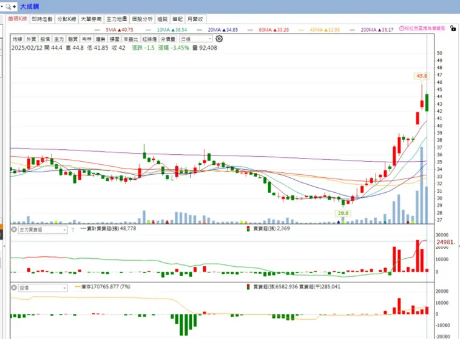Screen dimensions: 460x339
Task: Open chart settings gear icon
Action: coord(219,39)
